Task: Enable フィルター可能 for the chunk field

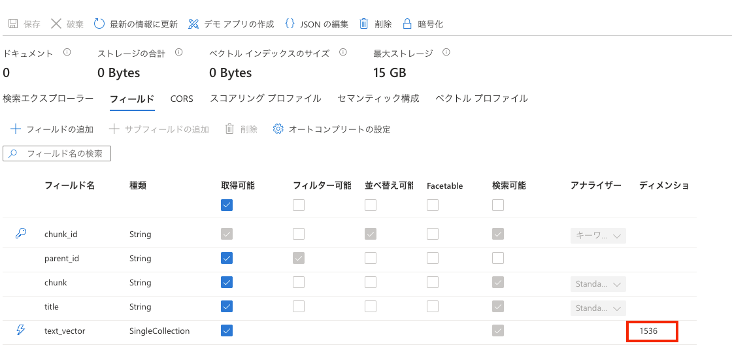Action: click(299, 282)
